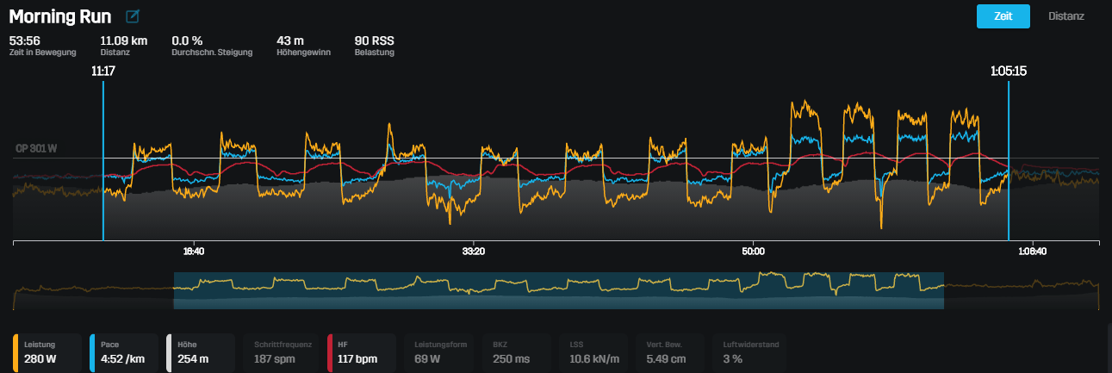Show the Luftwiderstand metric
Screen dimensions: 1112x373
[746, 352]
